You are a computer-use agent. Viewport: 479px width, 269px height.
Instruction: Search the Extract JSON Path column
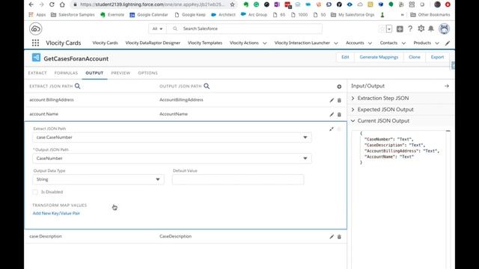coord(78,86)
